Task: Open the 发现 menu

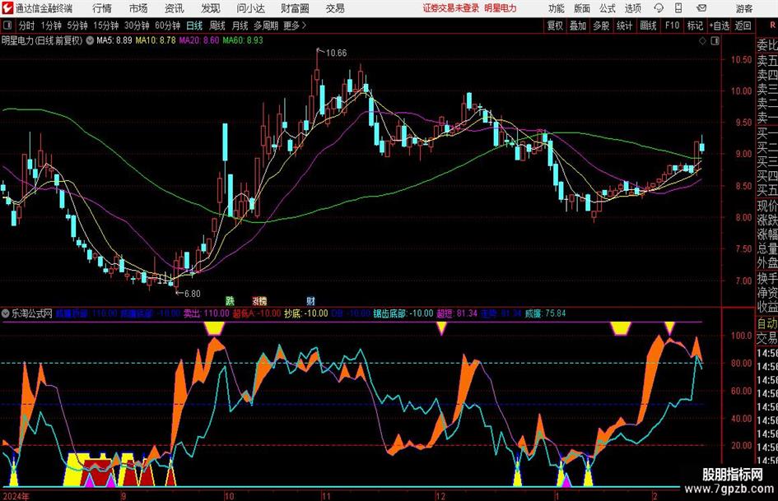Action: (x=211, y=8)
